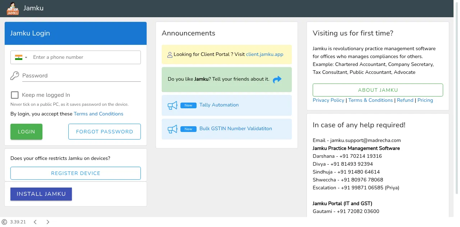The width and height of the screenshot is (460, 227).
Task: Click the back chevron arrow in footer
Action: coord(35,222)
